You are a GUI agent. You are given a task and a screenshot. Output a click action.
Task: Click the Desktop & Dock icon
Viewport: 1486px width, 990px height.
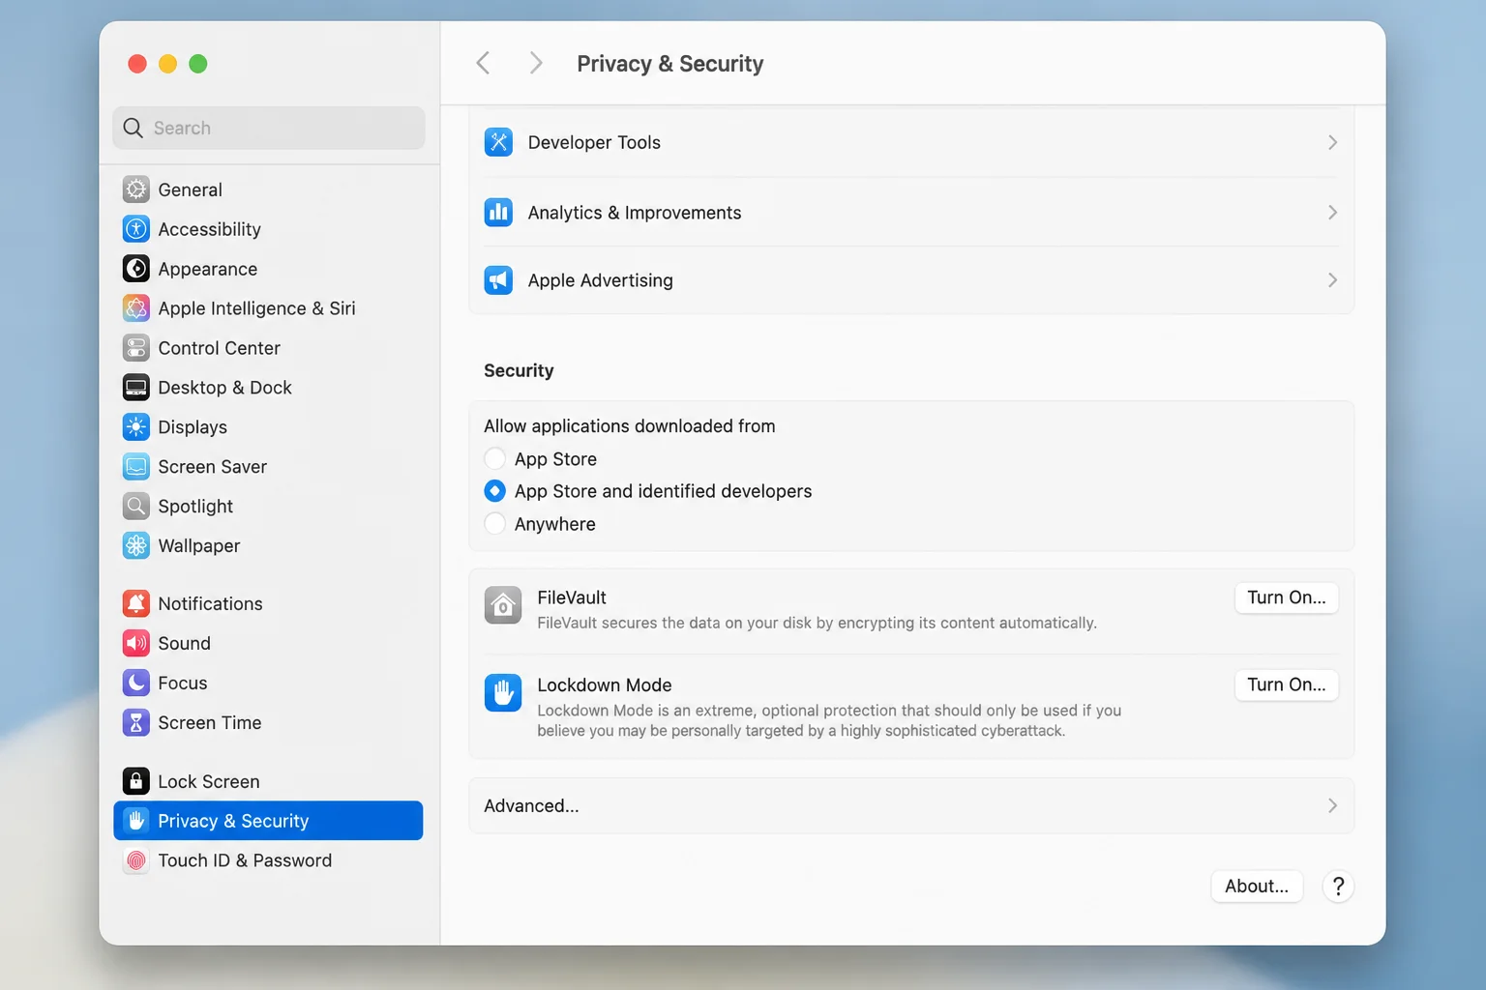click(136, 388)
